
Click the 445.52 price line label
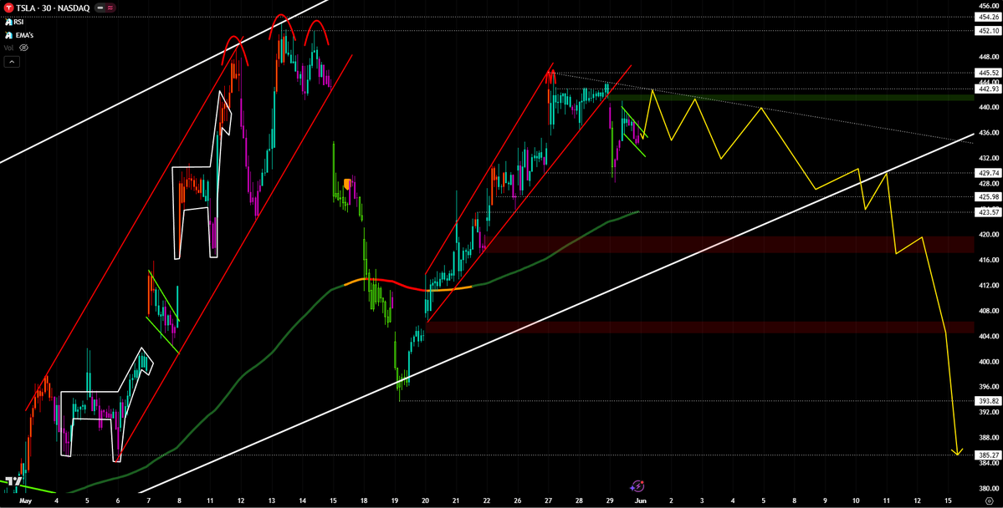pyautogui.click(x=988, y=73)
